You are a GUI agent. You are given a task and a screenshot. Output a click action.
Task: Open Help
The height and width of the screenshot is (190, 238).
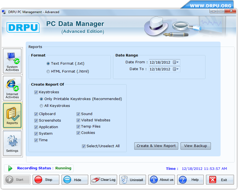[x=190, y=180]
